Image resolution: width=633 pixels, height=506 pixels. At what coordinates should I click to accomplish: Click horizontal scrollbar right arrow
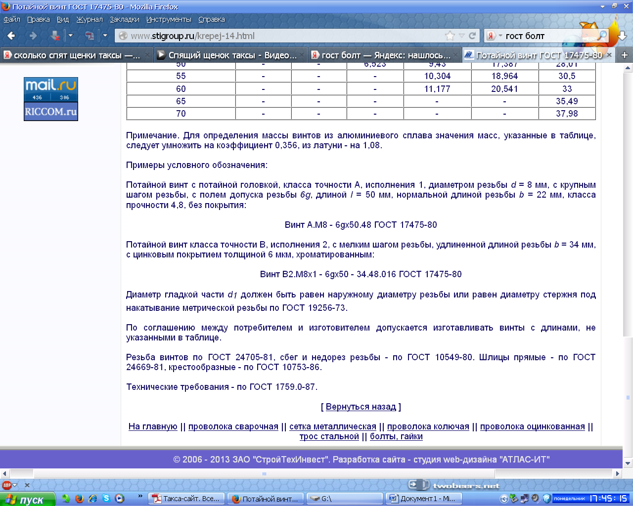coord(617,473)
